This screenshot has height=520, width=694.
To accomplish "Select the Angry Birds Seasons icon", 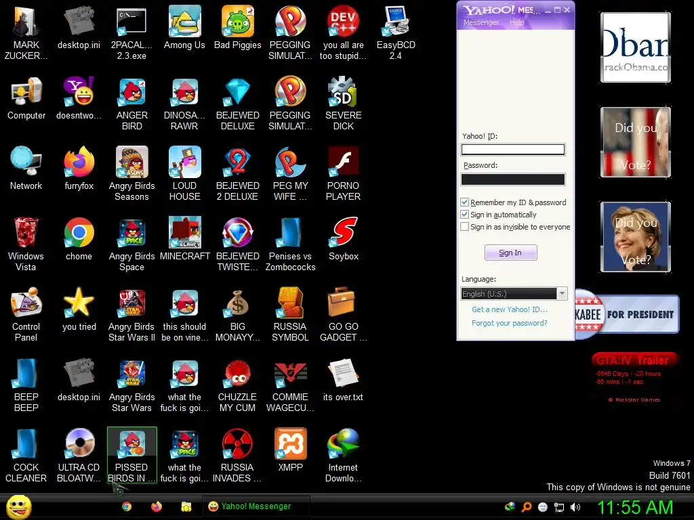I will point(131,173).
